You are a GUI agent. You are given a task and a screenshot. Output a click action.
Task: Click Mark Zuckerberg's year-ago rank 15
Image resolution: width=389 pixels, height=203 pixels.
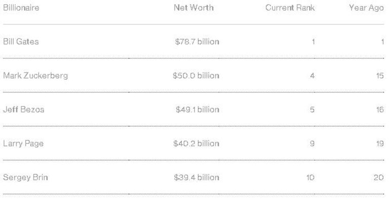tap(380, 76)
